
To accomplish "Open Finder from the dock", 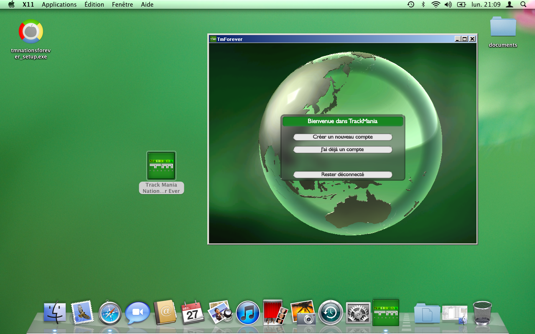I will coord(55,313).
